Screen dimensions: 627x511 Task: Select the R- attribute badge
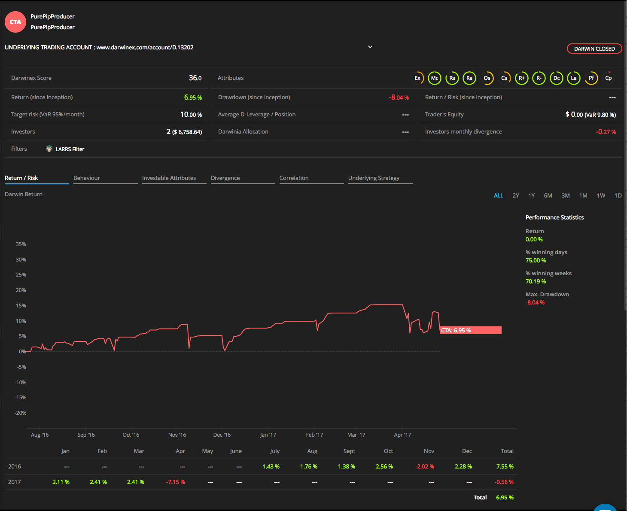tap(539, 78)
